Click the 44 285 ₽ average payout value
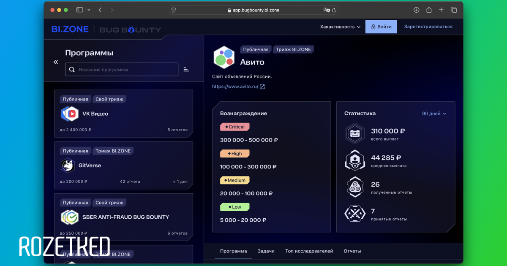Image resolution: width=507 pixels, height=266 pixels. click(x=386, y=158)
